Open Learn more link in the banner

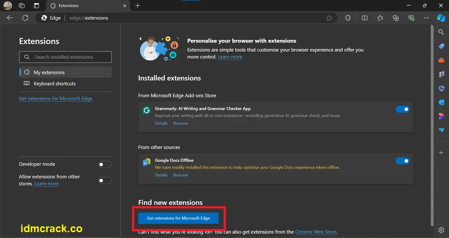[230, 57]
